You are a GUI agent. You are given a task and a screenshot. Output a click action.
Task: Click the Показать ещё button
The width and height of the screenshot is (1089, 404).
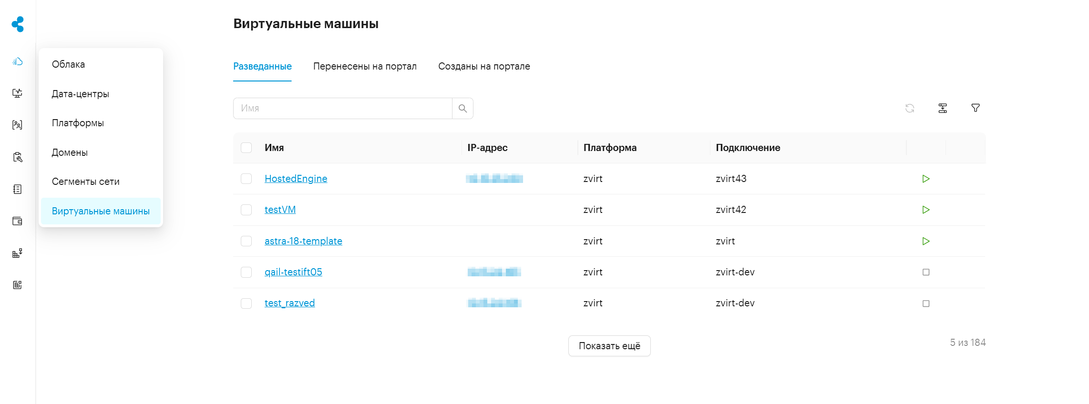609,346
